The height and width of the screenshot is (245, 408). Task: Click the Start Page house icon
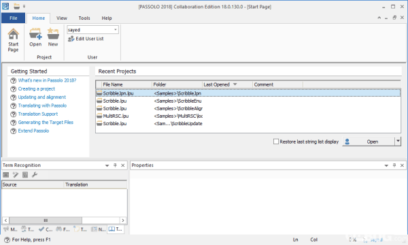13,34
